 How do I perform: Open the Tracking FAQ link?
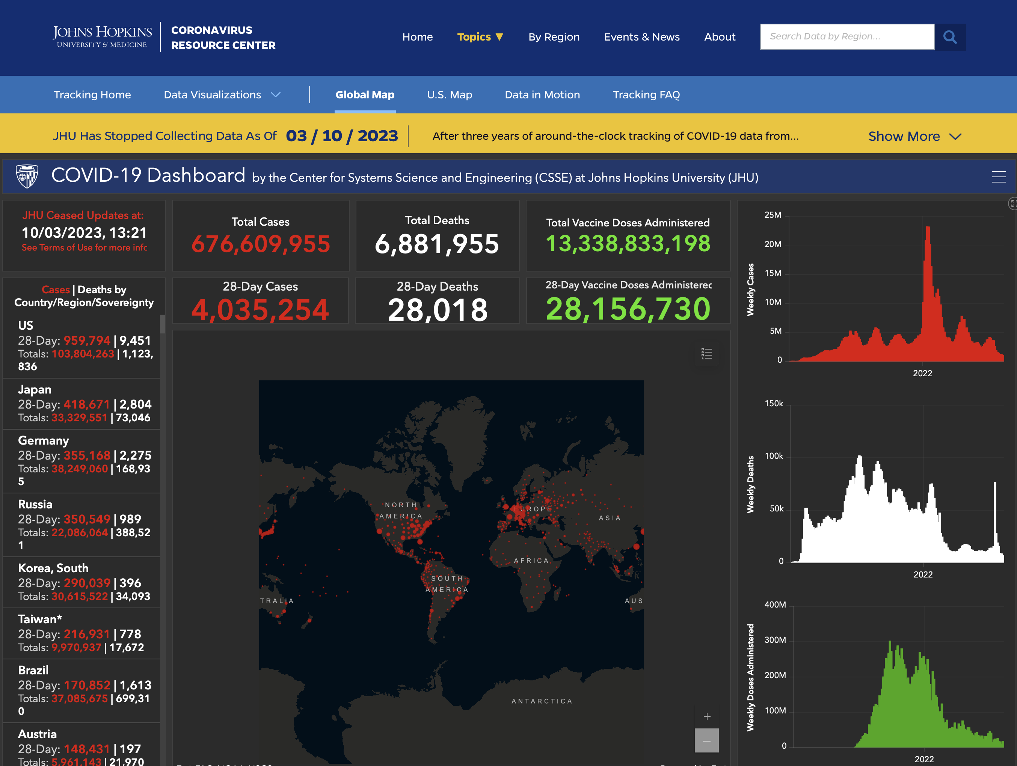click(646, 95)
